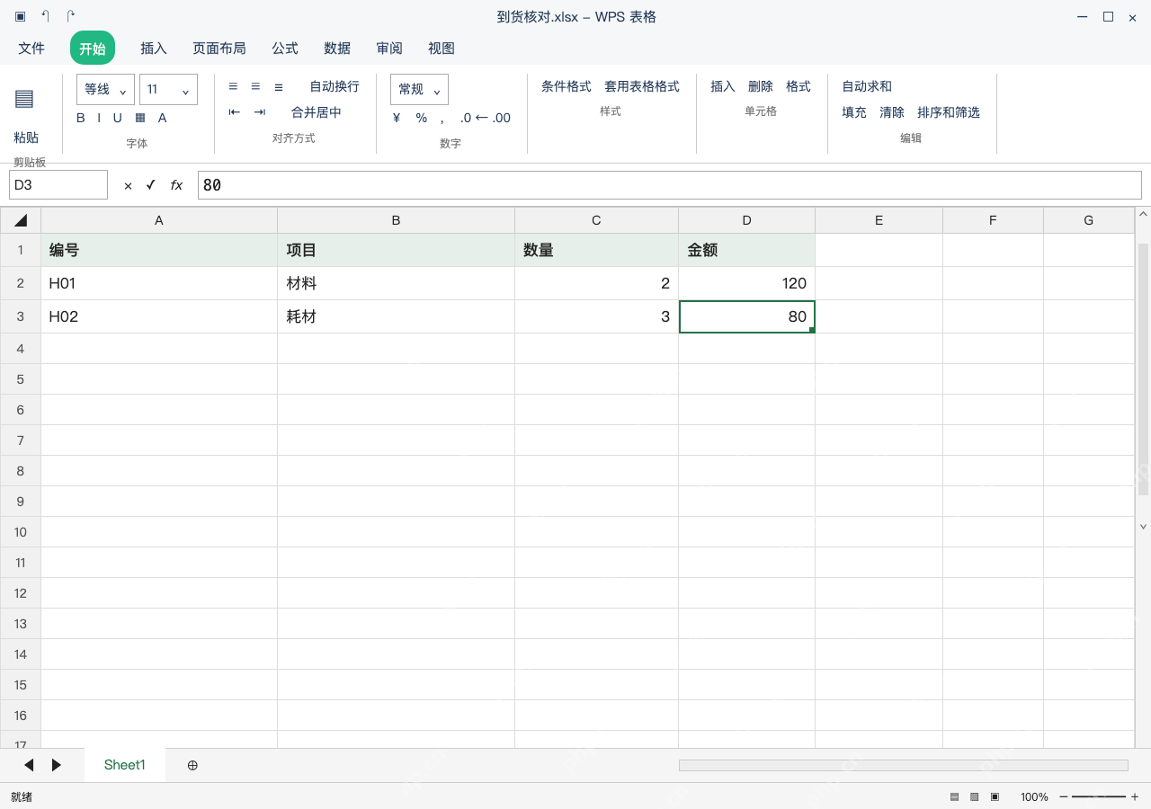Go to the next sheet with the right arrow
Image resolution: width=1151 pixels, height=809 pixels.
[x=56, y=765]
